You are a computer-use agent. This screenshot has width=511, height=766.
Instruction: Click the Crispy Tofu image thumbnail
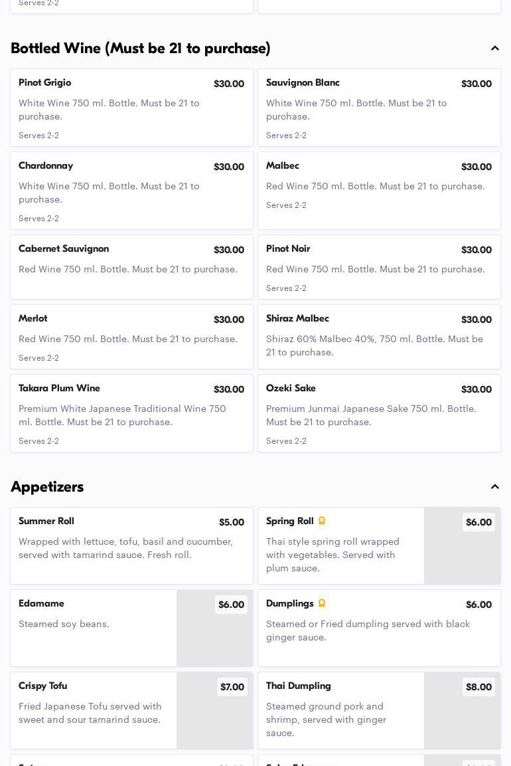click(215, 711)
